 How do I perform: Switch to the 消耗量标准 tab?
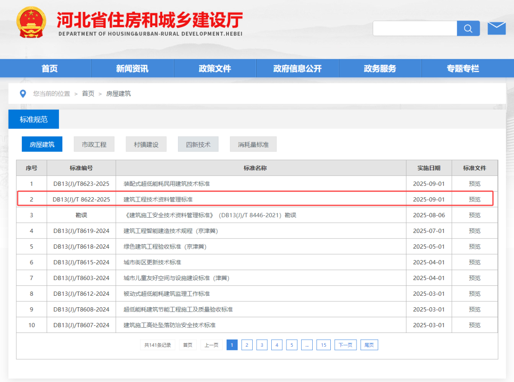[253, 144]
